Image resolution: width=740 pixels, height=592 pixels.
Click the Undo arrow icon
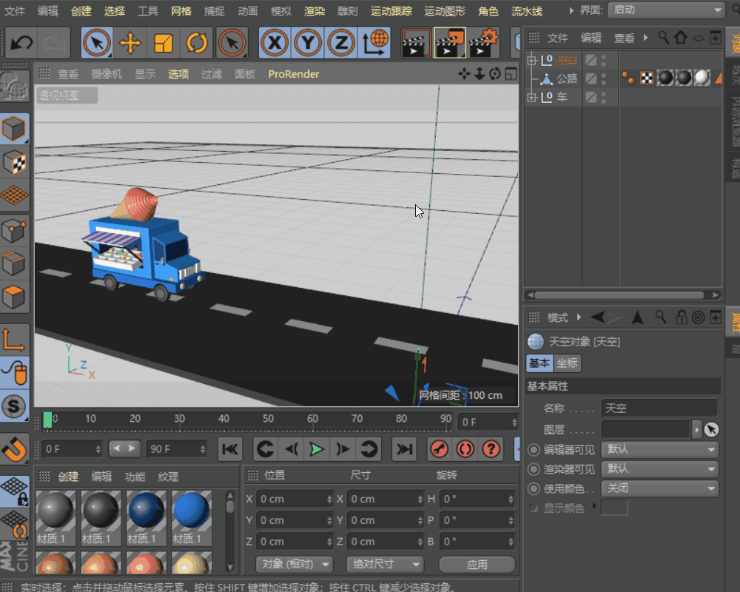[21, 43]
